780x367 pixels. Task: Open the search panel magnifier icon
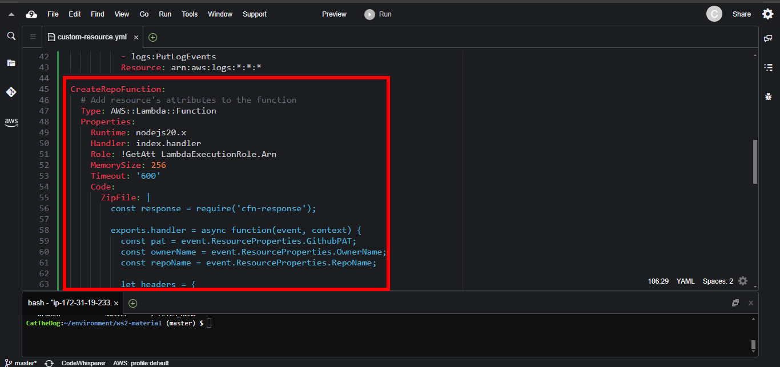point(11,36)
